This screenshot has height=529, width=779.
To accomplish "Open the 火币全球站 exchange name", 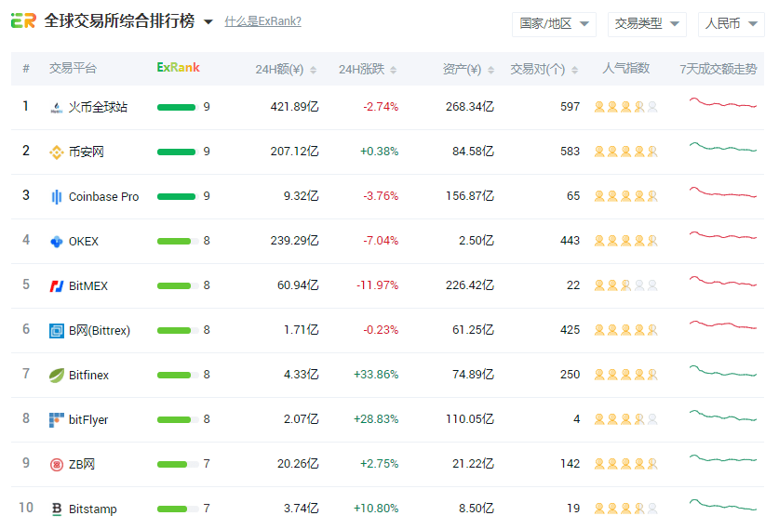I will point(98,107).
